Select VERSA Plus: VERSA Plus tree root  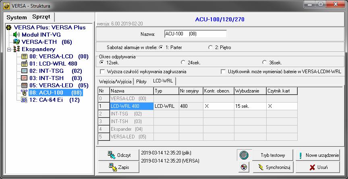50,27
